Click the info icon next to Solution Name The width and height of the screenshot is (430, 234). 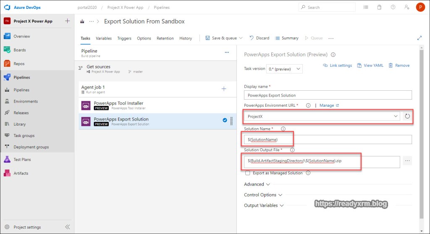(283, 129)
